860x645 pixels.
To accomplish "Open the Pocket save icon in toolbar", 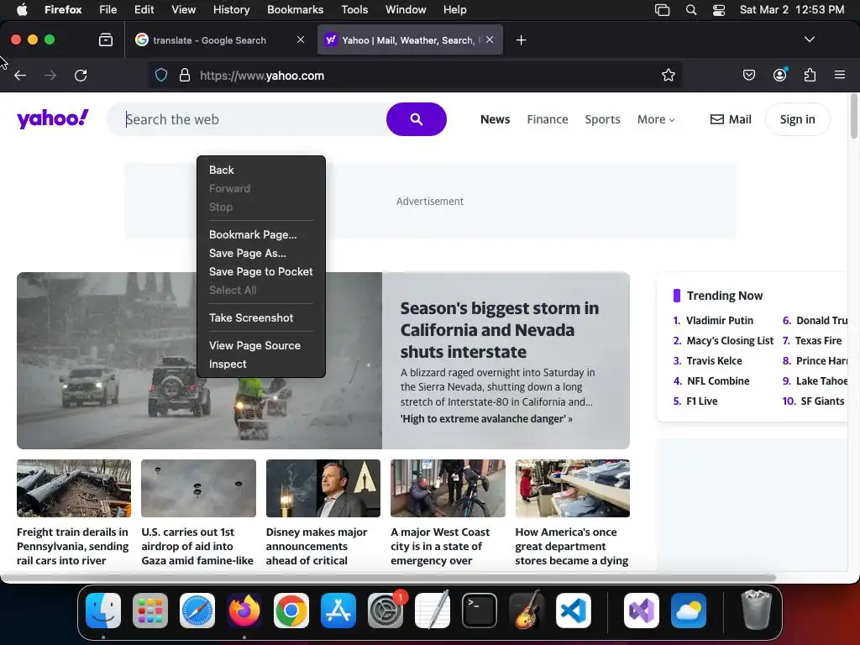I will pyautogui.click(x=748, y=75).
